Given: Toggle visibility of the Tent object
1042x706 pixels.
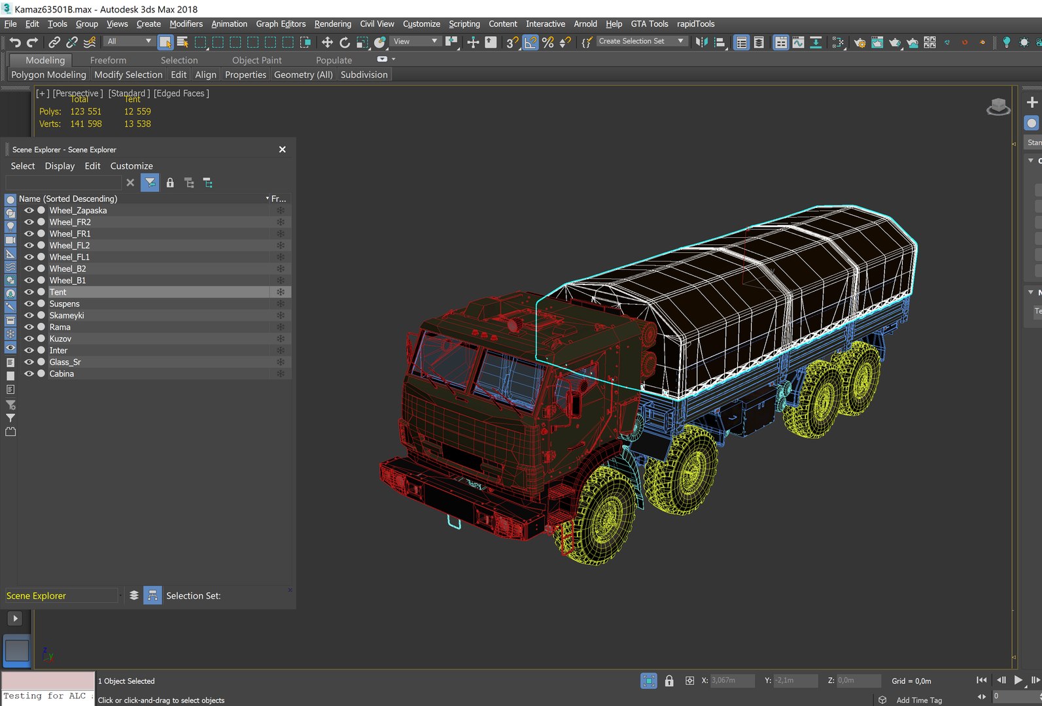Looking at the screenshot, I should (29, 292).
